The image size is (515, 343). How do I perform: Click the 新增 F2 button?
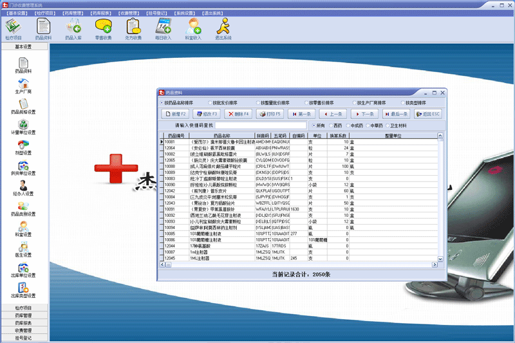point(175,114)
